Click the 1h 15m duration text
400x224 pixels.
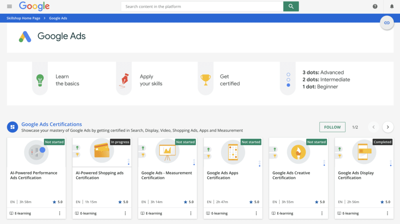point(91,202)
